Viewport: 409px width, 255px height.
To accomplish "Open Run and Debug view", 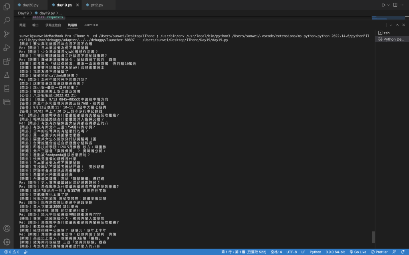I will click(x=7, y=48).
